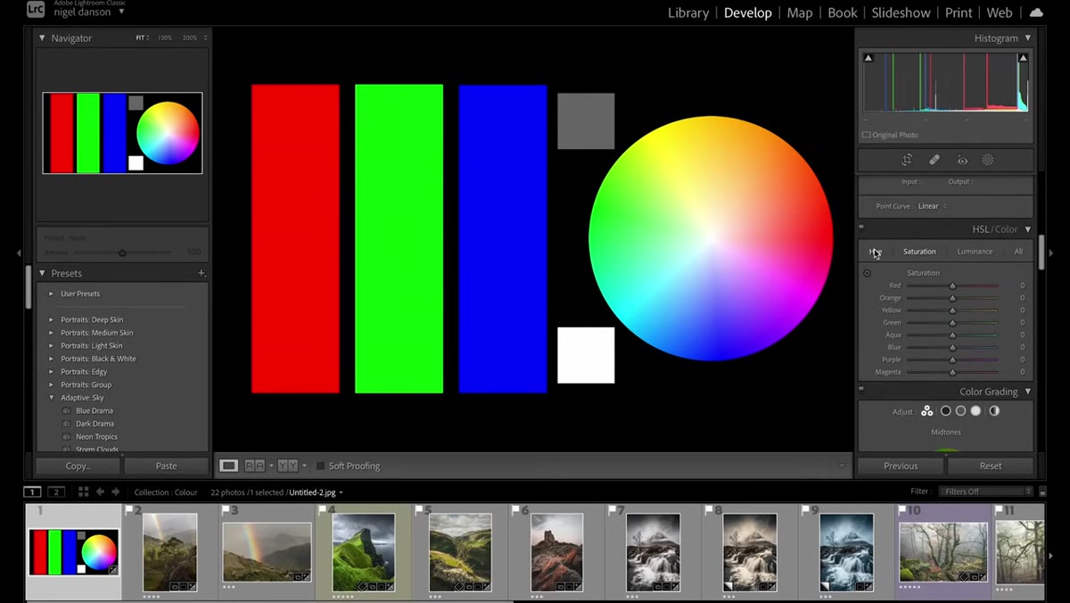Toggle the HSL/Color panel switch
The height and width of the screenshot is (603, 1070).
click(861, 227)
